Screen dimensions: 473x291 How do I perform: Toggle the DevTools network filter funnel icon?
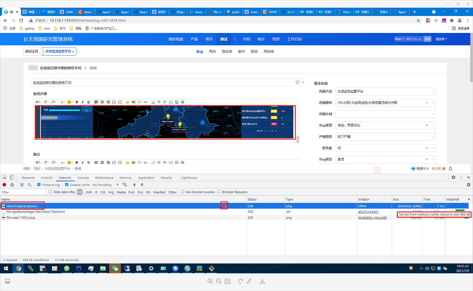pyautogui.click(x=22, y=185)
